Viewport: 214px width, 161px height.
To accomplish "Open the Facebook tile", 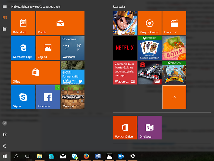I will point(48,97).
